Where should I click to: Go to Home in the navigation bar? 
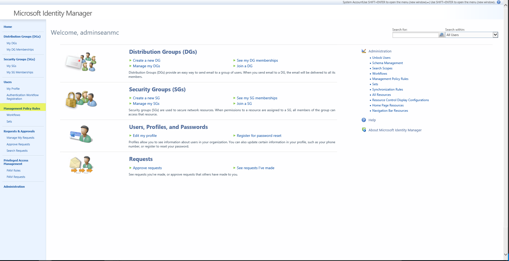click(x=8, y=27)
